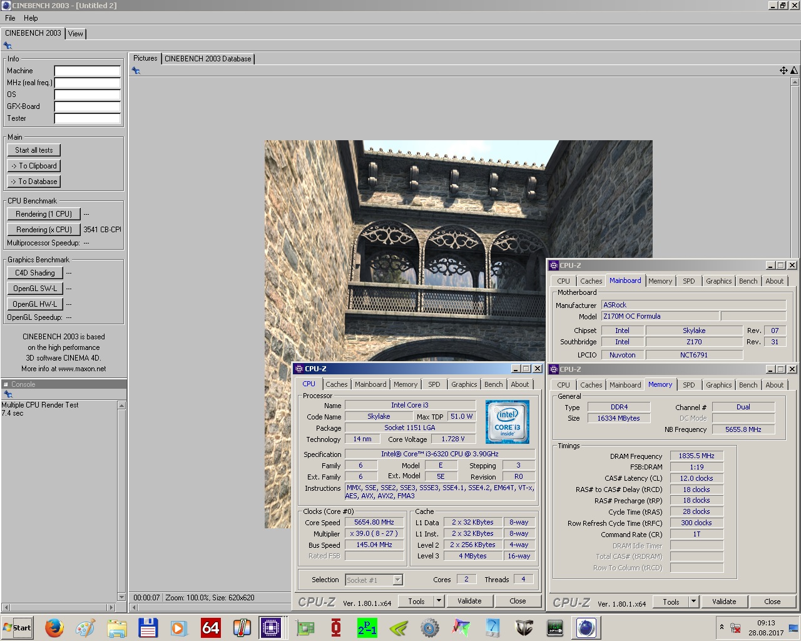Open the green graphics card taskbar icon
This screenshot has height=641, width=801.
305,627
